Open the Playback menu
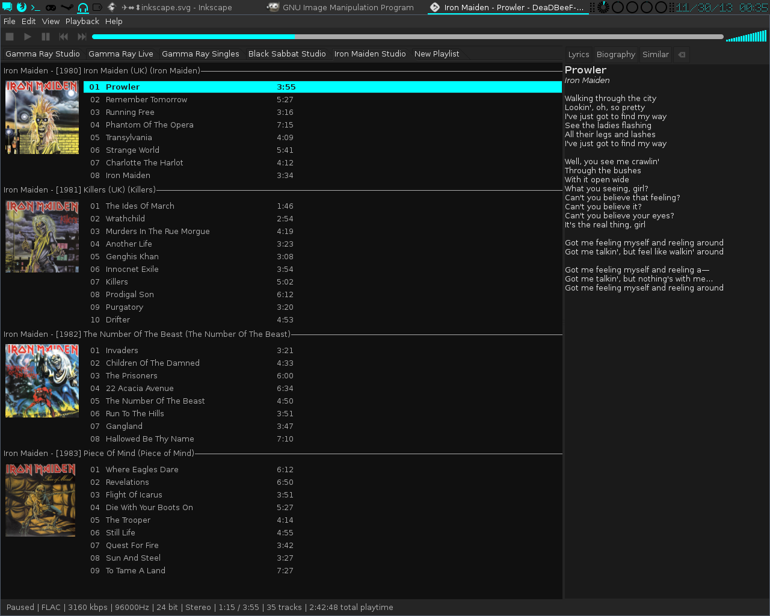Viewport: 770px width, 616px height. click(82, 21)
